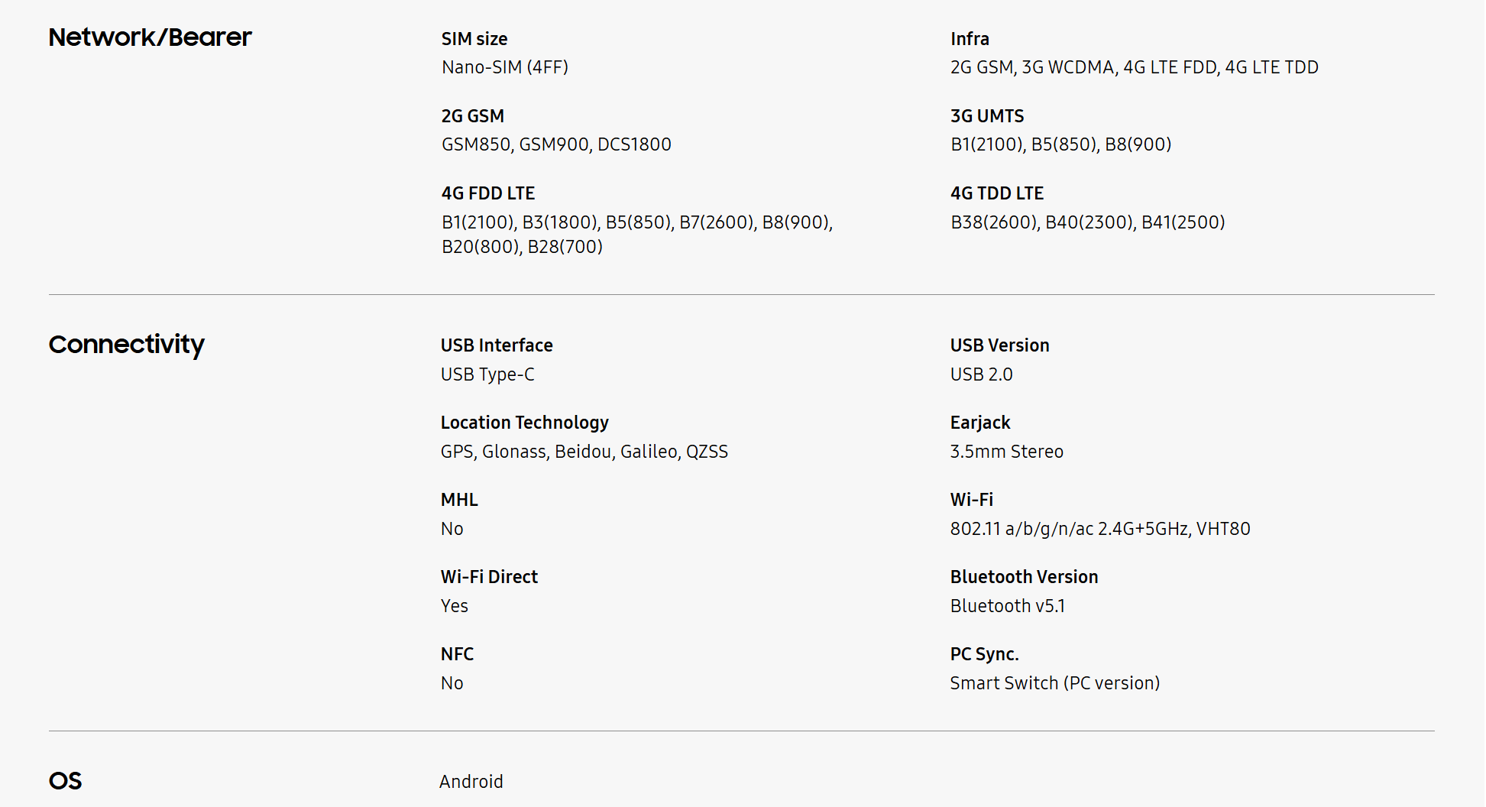Image resolution: width=1486 pixels, height=807 pixels.
Task: Select the USB Interface label
Action: 497,345
